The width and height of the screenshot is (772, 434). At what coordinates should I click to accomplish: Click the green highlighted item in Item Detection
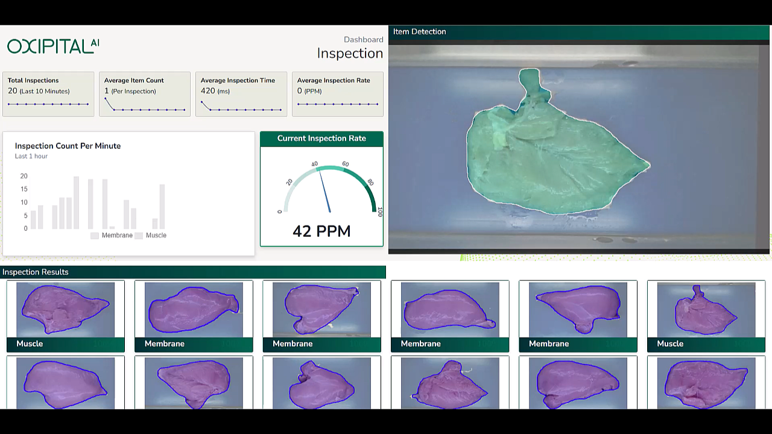click(552, 163)
